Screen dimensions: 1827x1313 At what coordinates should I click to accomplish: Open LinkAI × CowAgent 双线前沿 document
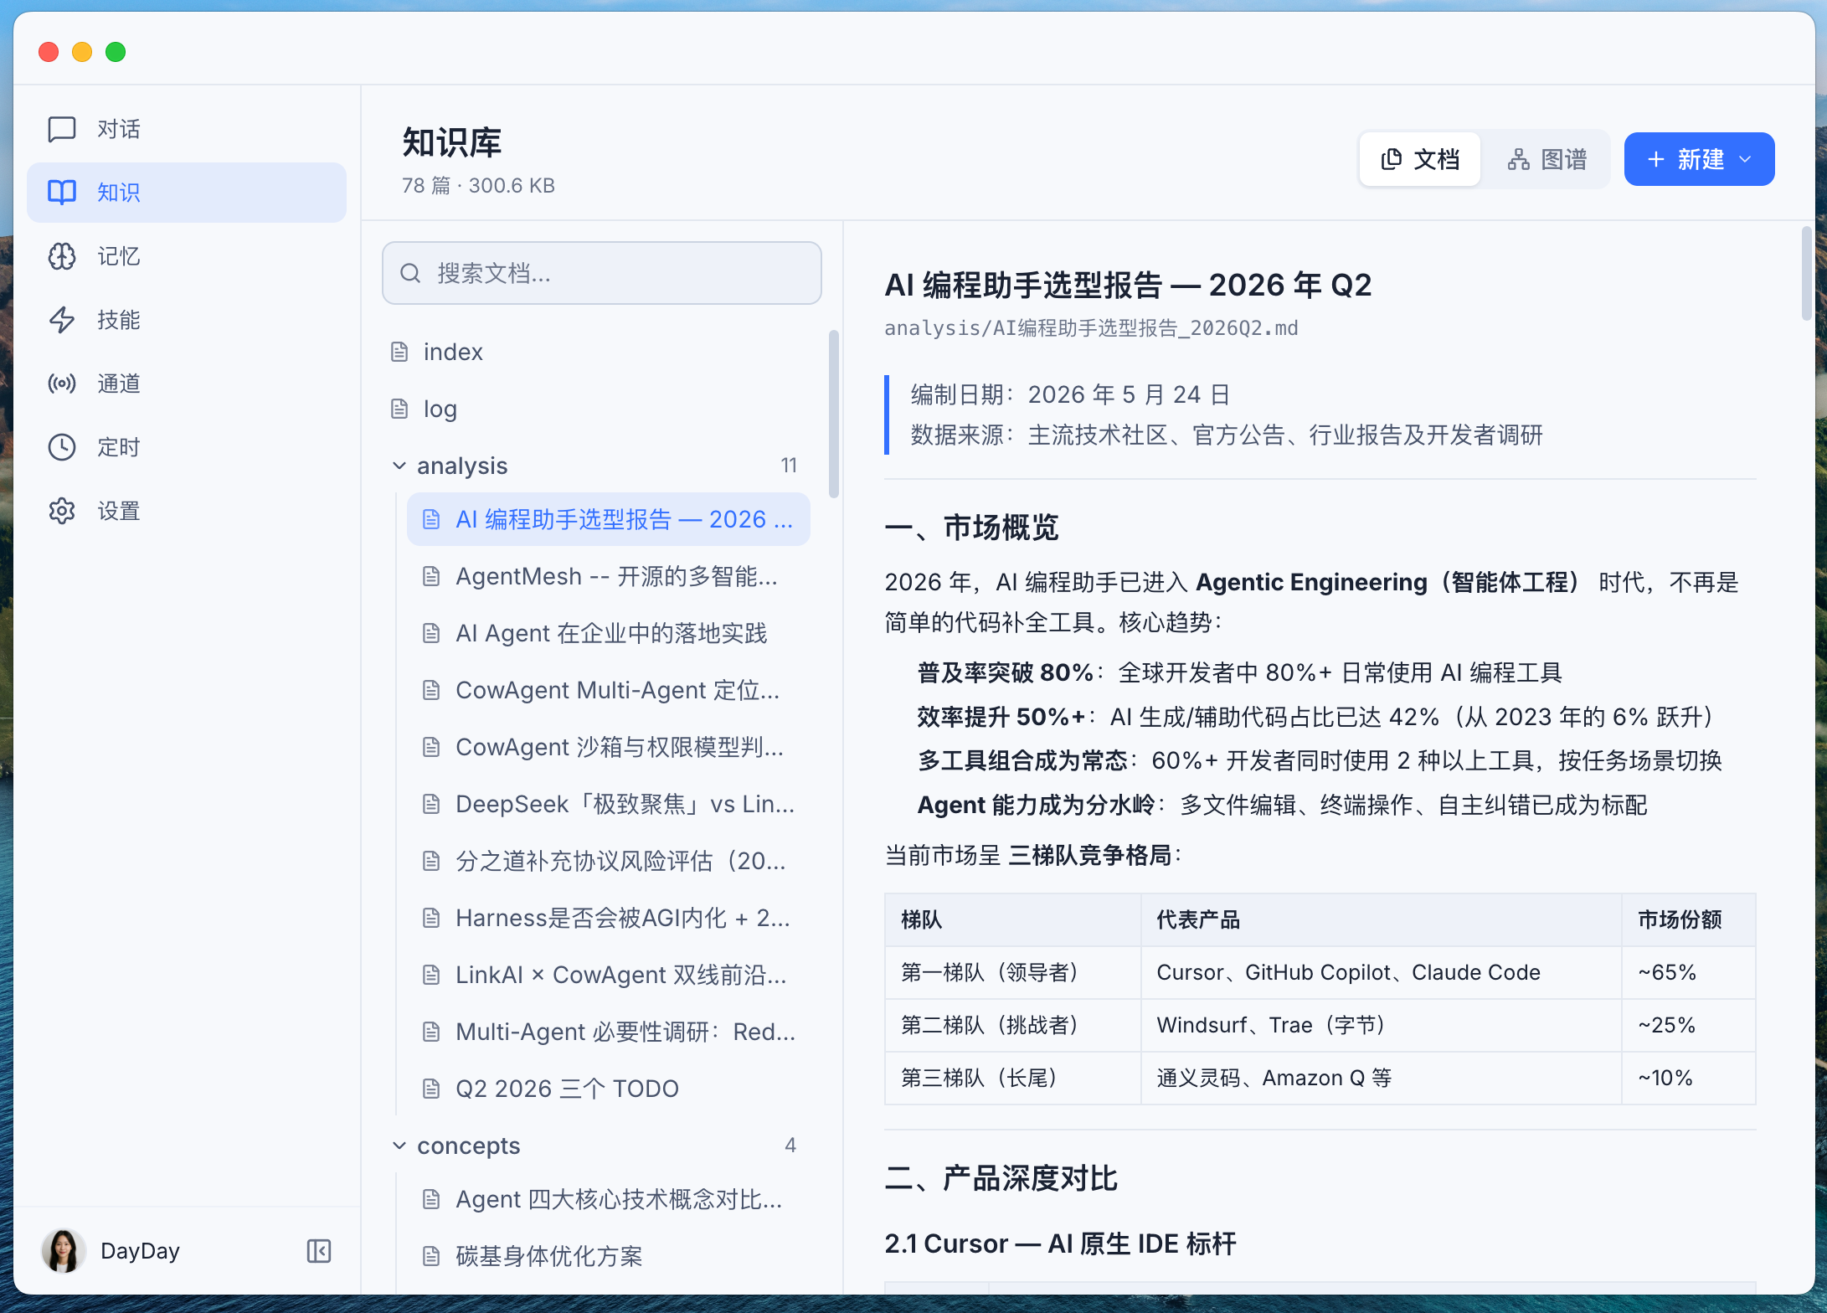pyautogui.click(x=609, y=975)
